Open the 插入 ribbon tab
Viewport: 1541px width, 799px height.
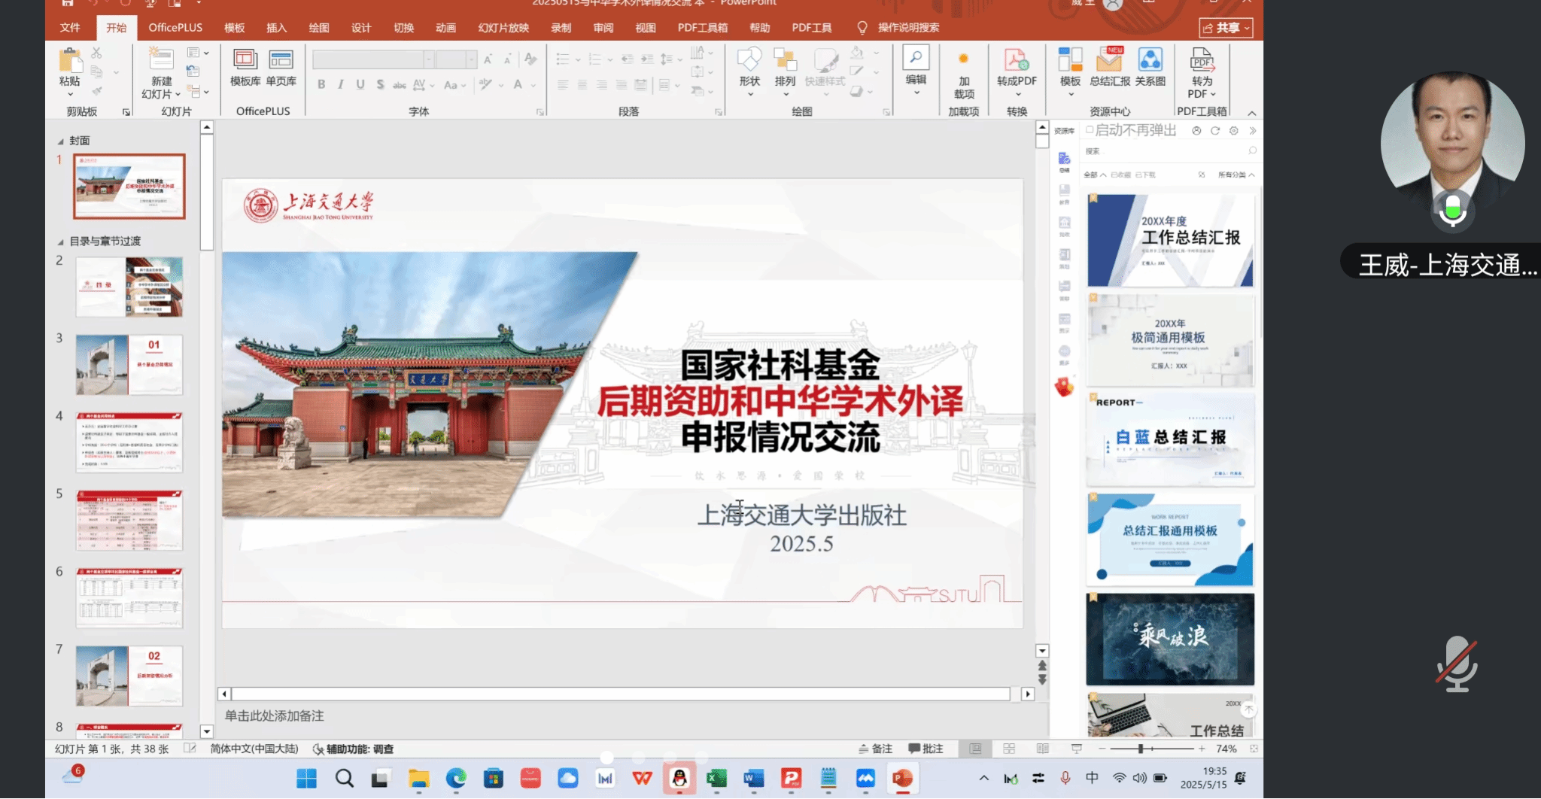(x=276, y=28)
